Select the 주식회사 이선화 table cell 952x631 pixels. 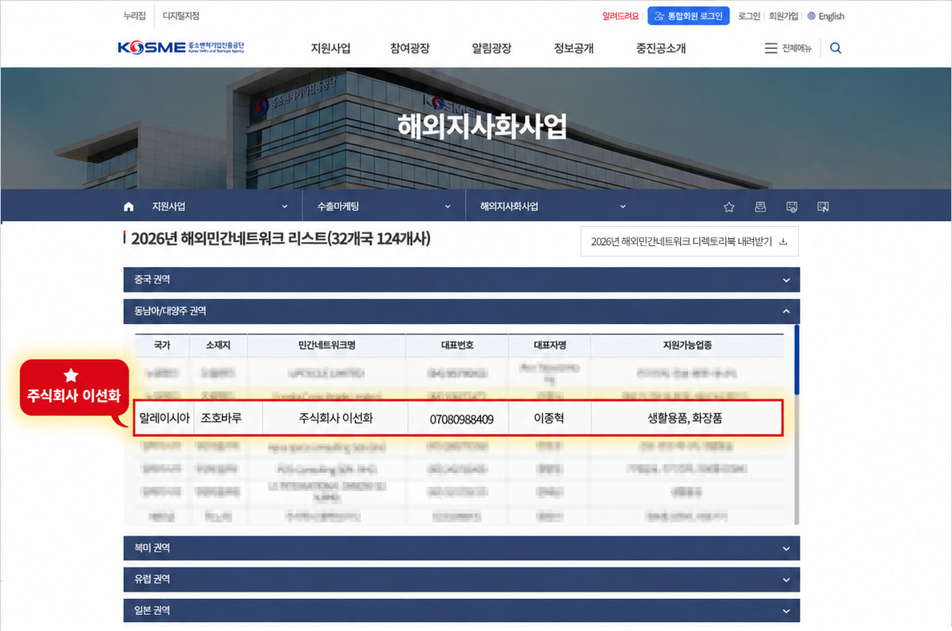point(336,418)
